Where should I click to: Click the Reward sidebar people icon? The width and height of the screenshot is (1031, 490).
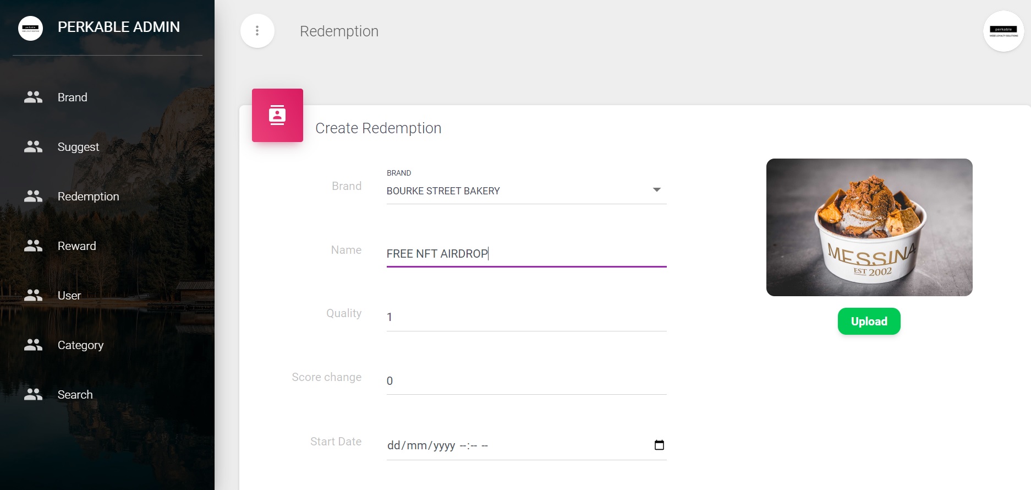coord(33,246)
